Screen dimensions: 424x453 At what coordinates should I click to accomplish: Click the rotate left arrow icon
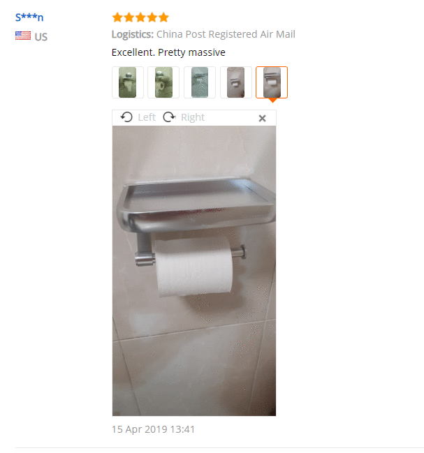(x=126, y=117)
